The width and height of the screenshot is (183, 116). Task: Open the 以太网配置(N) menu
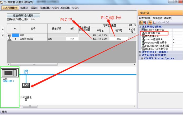[10, 8]
